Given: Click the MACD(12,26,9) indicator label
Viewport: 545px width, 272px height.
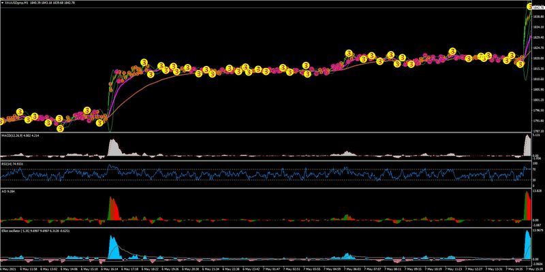Looking at the screenshot, I should 16,136.
